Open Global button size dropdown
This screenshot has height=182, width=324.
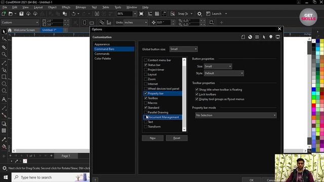(183, 49)
